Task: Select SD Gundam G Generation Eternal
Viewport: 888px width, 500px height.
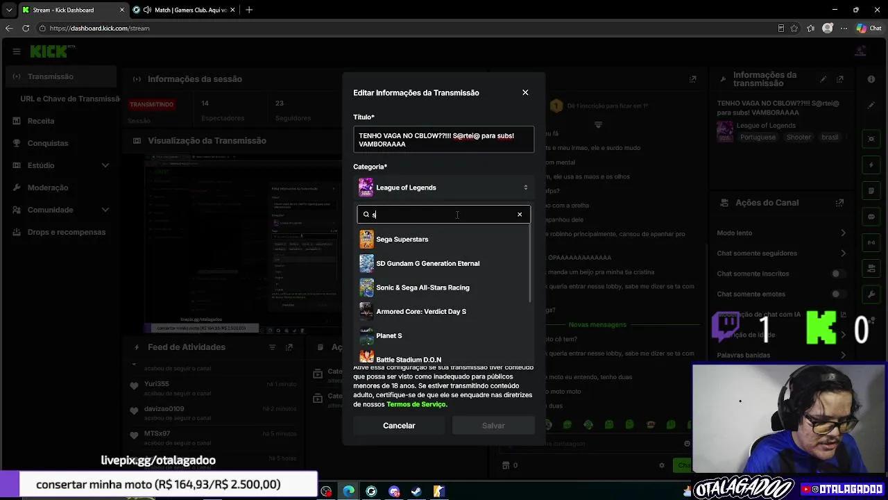Action: coord(443,263)
